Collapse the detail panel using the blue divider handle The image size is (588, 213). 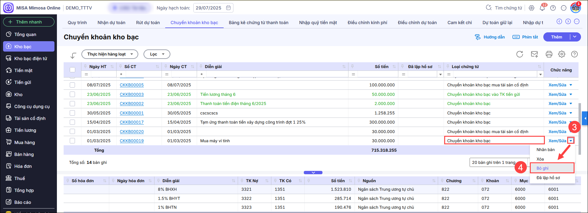coord(313,172)
